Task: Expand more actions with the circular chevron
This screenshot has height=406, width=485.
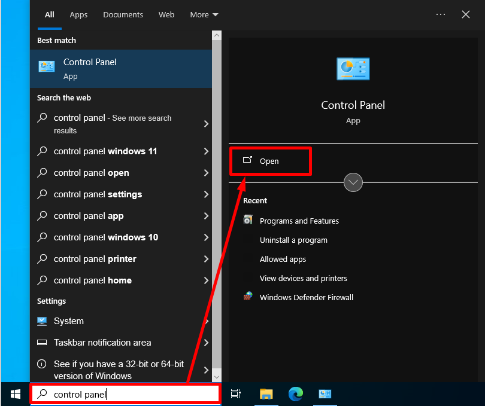Action: coord(353,182)
